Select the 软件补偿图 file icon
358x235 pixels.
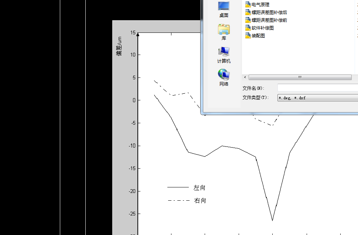point(248,28)
